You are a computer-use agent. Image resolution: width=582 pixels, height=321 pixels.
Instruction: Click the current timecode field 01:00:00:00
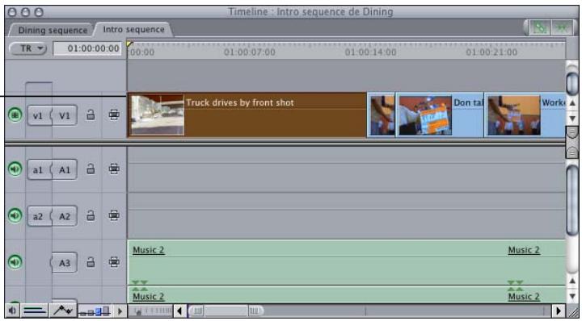[87, 48]
